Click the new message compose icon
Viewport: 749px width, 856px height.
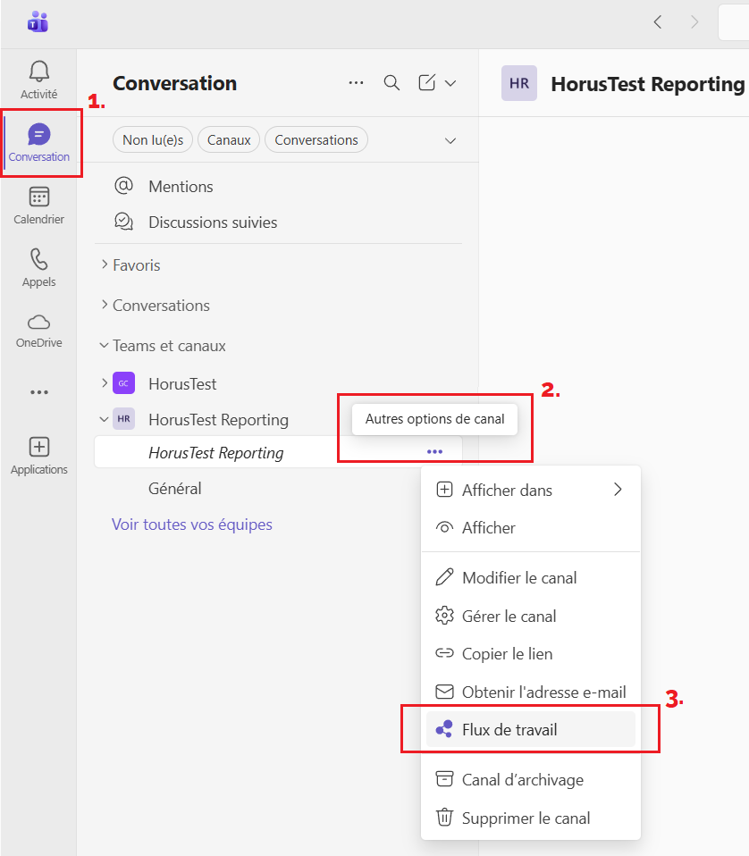point(427,83)
